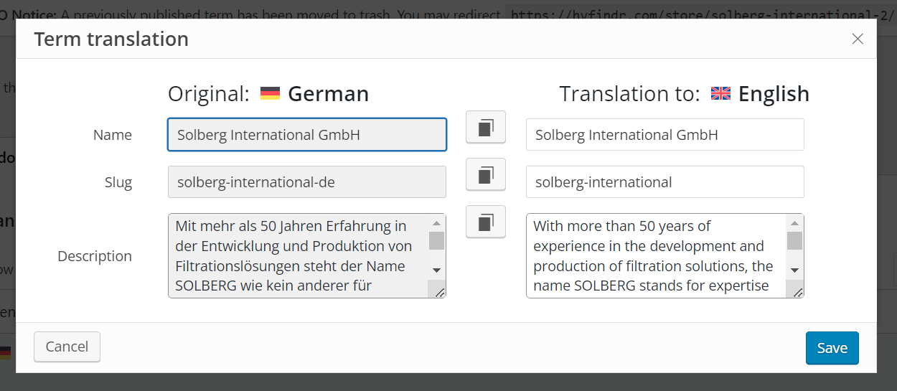Copy the Slug from the German original
Screen dimensions: 897x391
[x=486, y=174]
